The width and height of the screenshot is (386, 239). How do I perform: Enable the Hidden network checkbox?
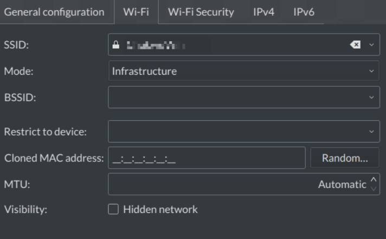tap(114, 209)
